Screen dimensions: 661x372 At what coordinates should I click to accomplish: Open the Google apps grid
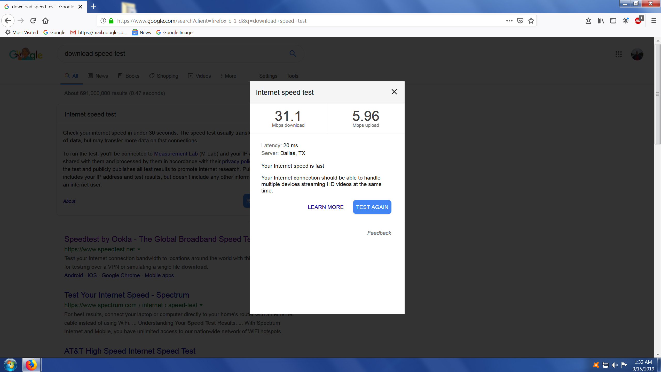click(x=619, y=54)
